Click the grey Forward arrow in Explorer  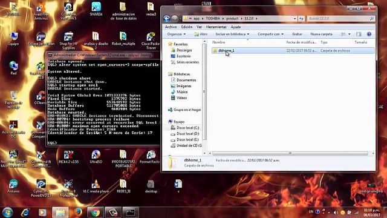pyautogui.click(x=175, y=19)
